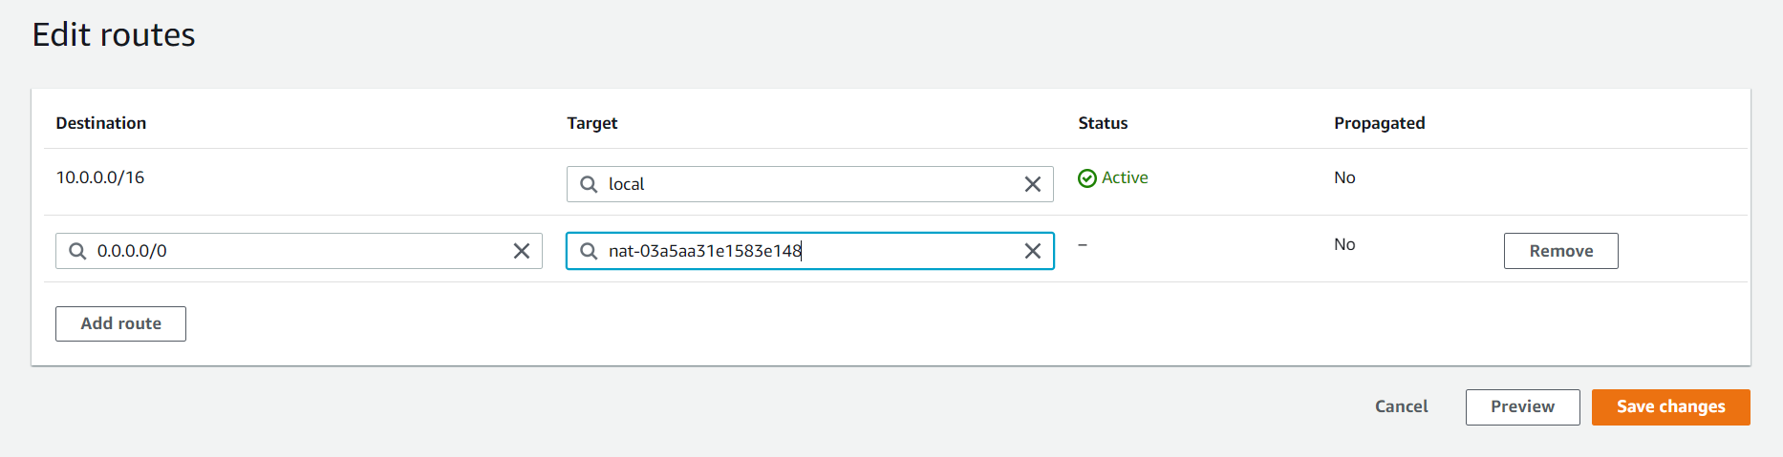Screen dimensions: 1783x457
Task: Click the Propagated column header
Action: pyautogui.click(x=1380, y=123)
